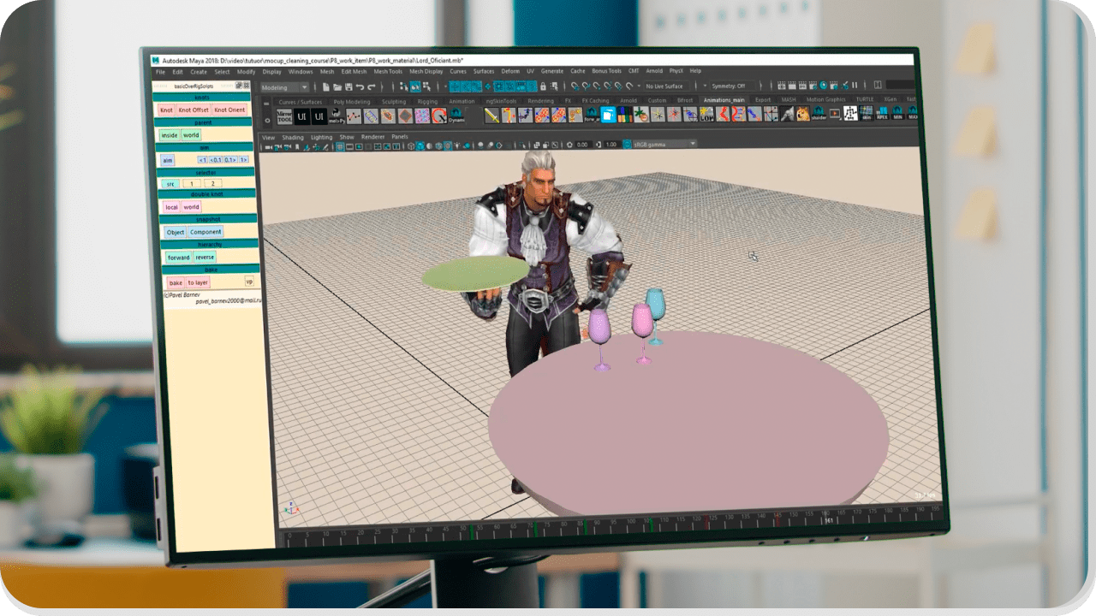The image size is (1096, 616).
Task: Click the gamma value field showing 1.00
Action: (x=611, y=144)
